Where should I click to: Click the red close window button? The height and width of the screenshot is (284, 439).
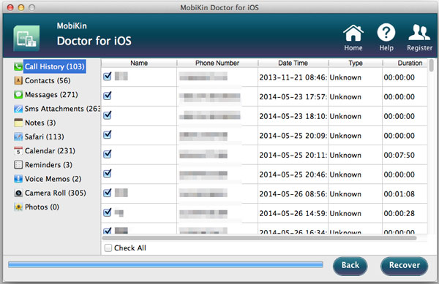pyautogui.click(x=10, y=7)
